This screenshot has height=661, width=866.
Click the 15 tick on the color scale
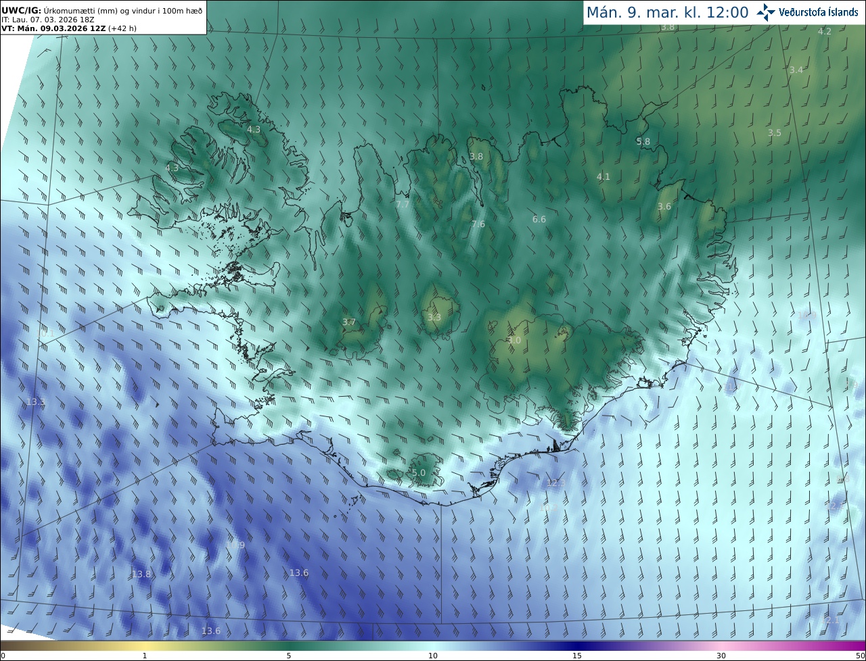click(577, 656)
